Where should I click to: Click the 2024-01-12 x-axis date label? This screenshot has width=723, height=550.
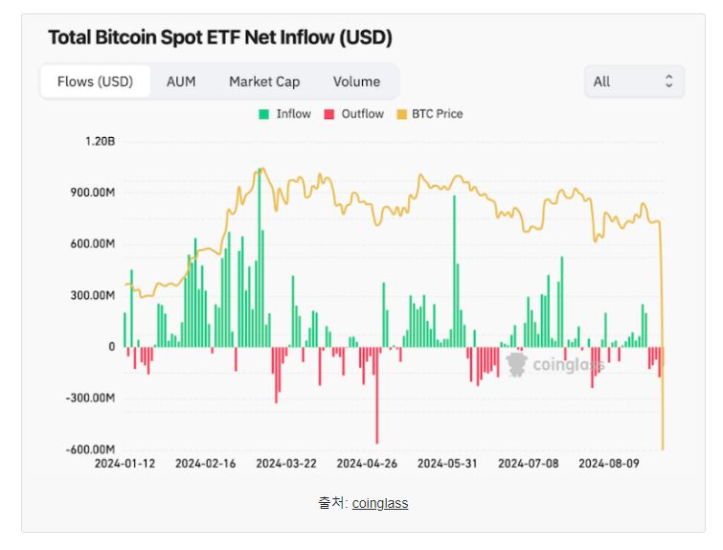tap(126, 463)
